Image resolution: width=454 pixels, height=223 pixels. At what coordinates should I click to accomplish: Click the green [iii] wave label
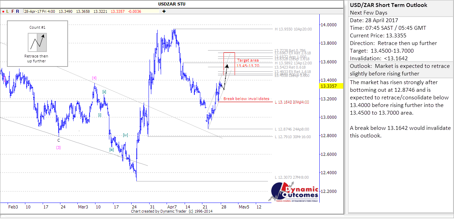point(111,150)
